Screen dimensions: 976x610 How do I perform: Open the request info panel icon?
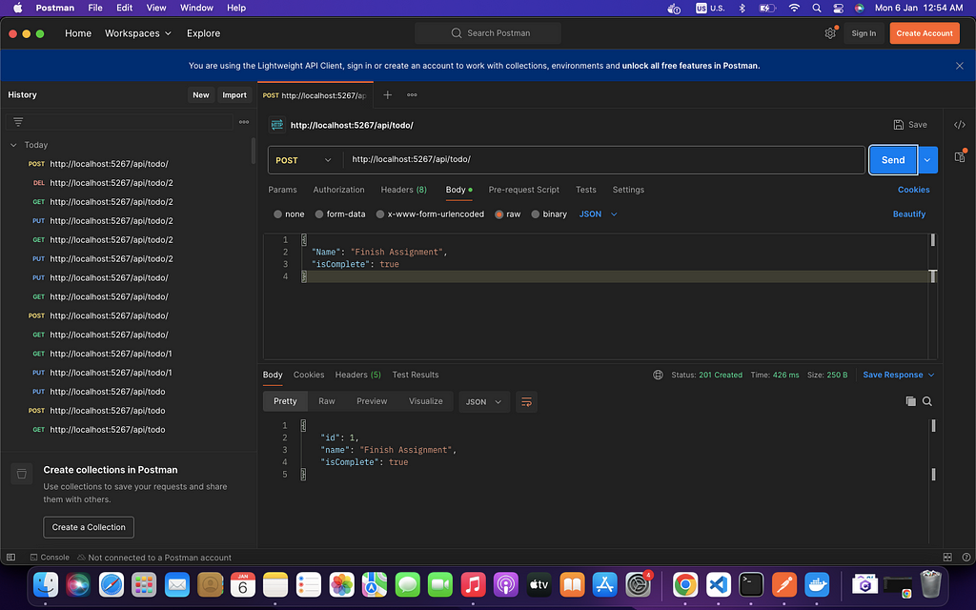click(x=959, y=156)
